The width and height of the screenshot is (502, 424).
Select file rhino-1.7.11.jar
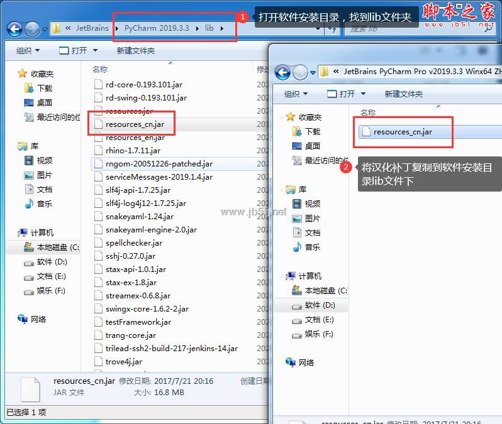(128, 151)
